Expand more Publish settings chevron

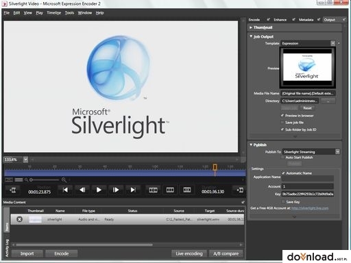[x=294, y=216]
